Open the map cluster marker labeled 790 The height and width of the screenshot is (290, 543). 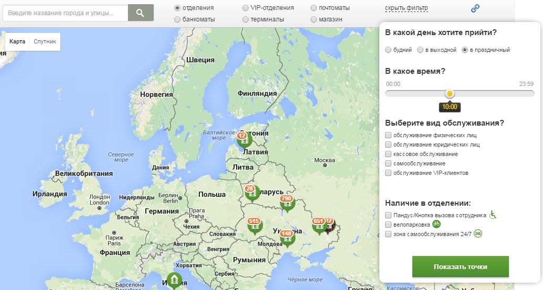point(287,203)
